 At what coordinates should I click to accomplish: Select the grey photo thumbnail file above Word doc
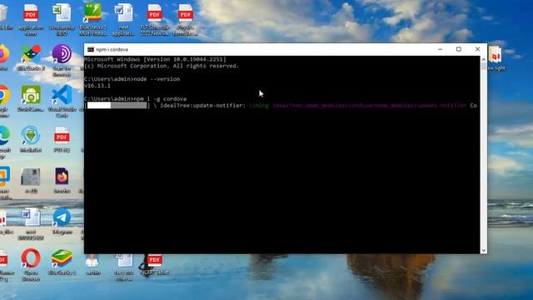pos(31,180)
